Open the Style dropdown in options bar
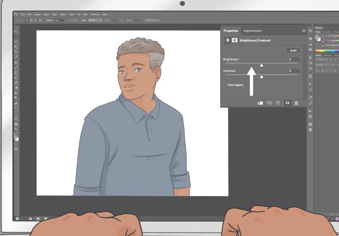Image resolution: width=339 pixels, height=236 pixels. [95, 20]
